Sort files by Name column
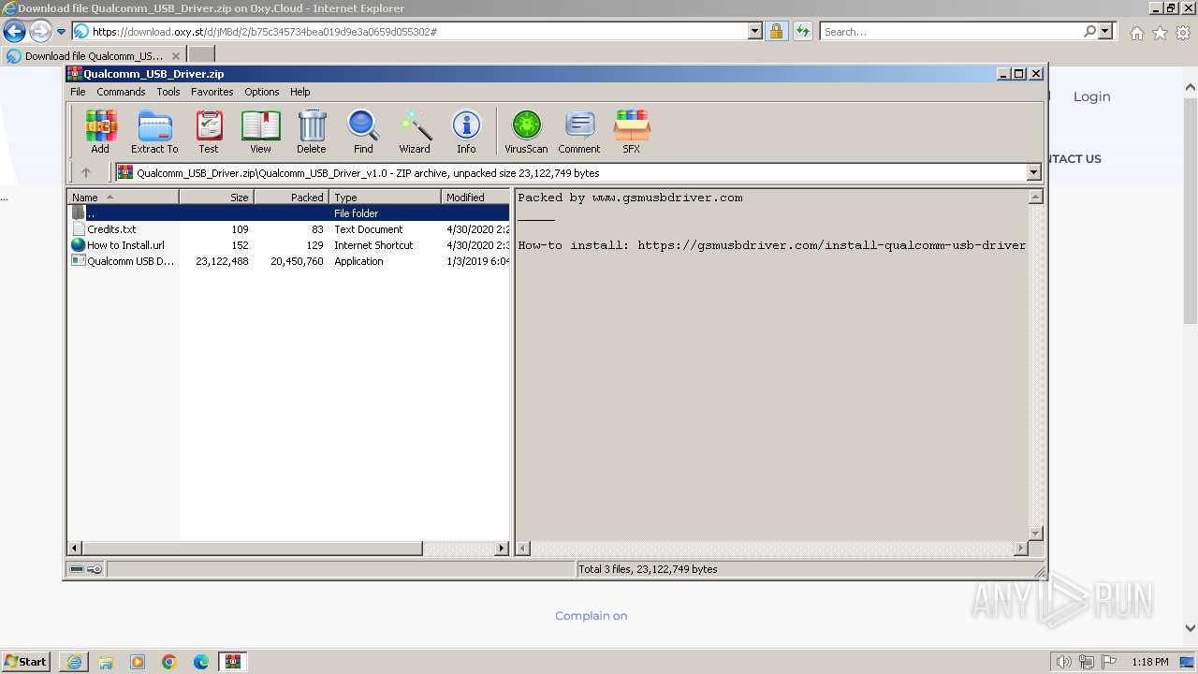 pos(123,197)
